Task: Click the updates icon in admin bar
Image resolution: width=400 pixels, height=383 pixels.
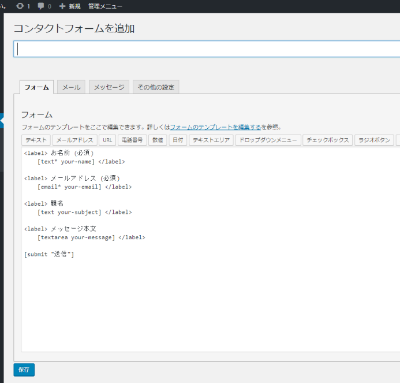Action: pos(20,6)
